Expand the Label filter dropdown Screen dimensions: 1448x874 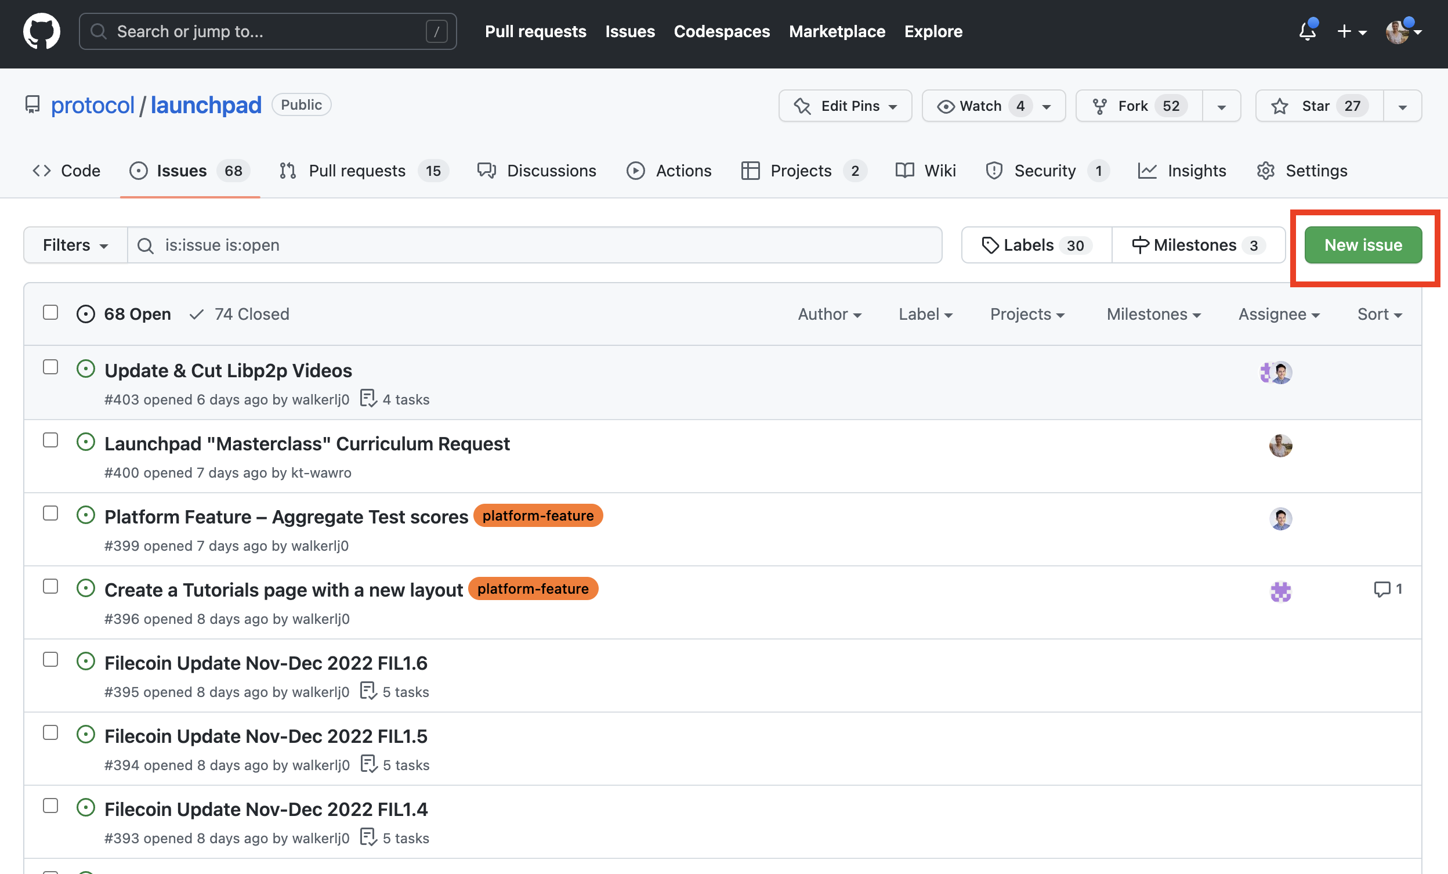pos(925,315)
